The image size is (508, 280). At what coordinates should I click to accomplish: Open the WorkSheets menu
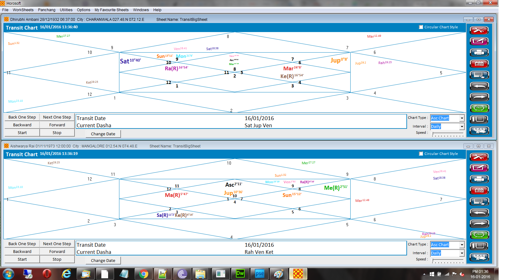23,10
